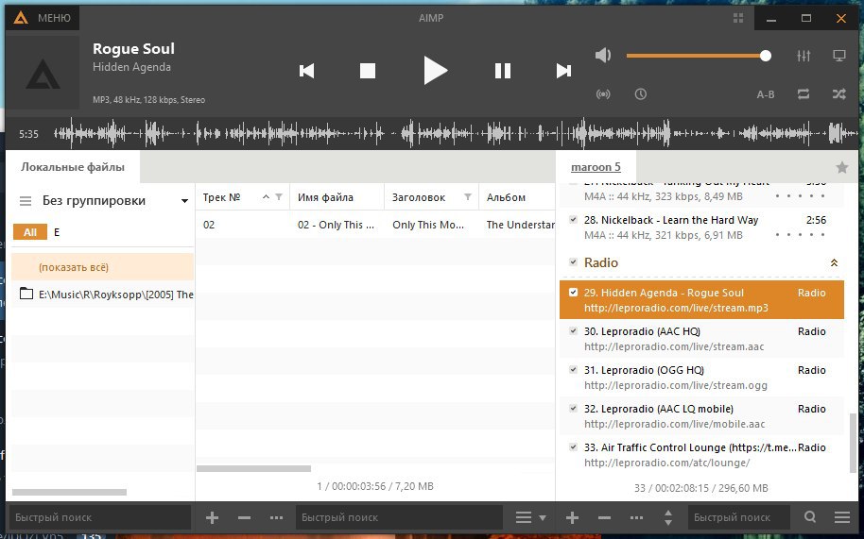Select 30. Leproradio (AAC HQ) playlist entry
The height and width of the screenshot is (539, 864).
coord(701,339)
